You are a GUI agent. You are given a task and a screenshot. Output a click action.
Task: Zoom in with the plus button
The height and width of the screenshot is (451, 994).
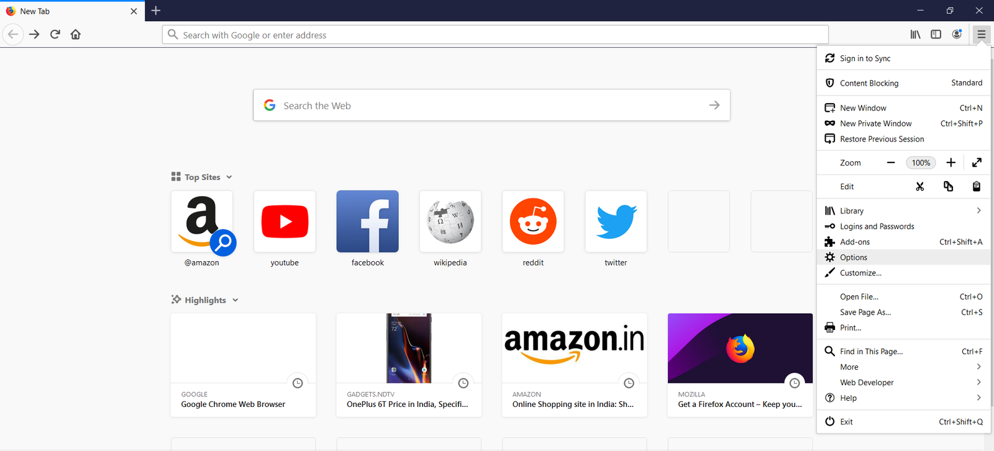[x=951, y=163]
